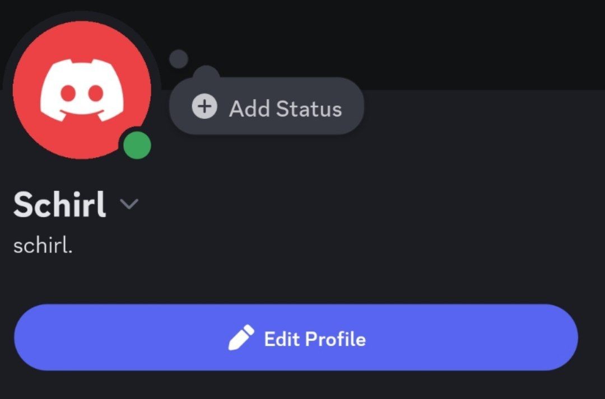Select the Add Status pill button

point(267,106)
